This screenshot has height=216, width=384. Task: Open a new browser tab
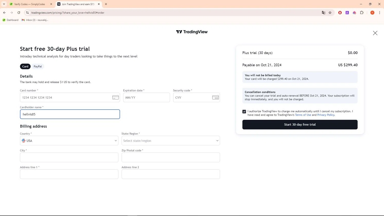(106, 4)
